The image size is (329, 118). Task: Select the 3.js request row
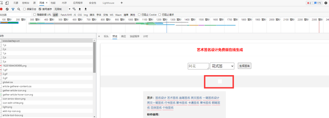coord(46,61)
